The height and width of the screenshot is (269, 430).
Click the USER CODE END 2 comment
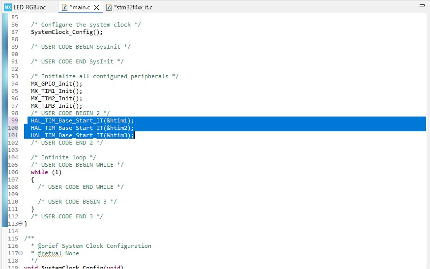point(67,143)
